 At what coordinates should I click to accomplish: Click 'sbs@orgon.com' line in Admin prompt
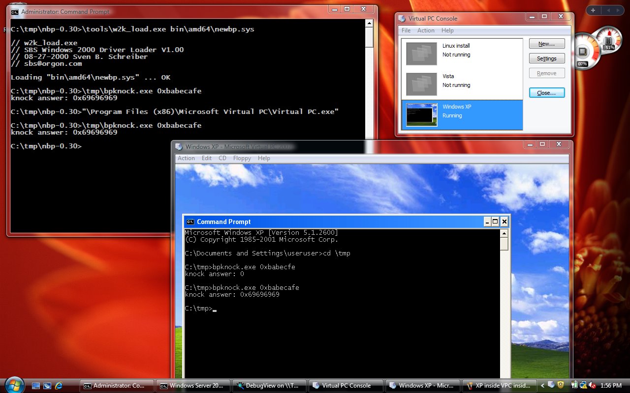pos(46,63)
